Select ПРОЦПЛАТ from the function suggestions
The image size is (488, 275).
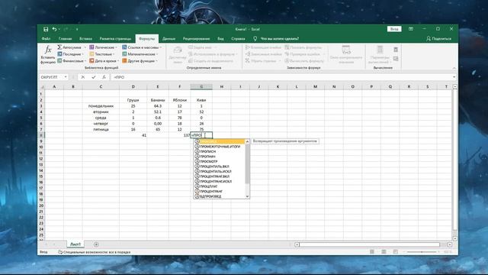pyautogui.click(x=220, y=186)
